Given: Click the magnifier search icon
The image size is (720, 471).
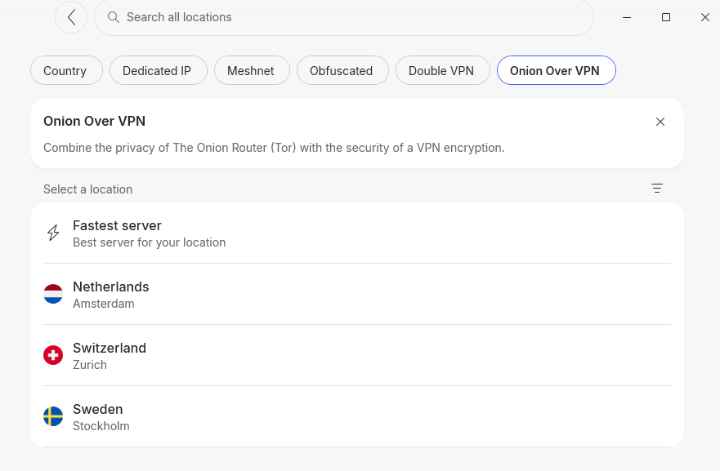Looking at the screenshot, I should click(x=114, y=17).
